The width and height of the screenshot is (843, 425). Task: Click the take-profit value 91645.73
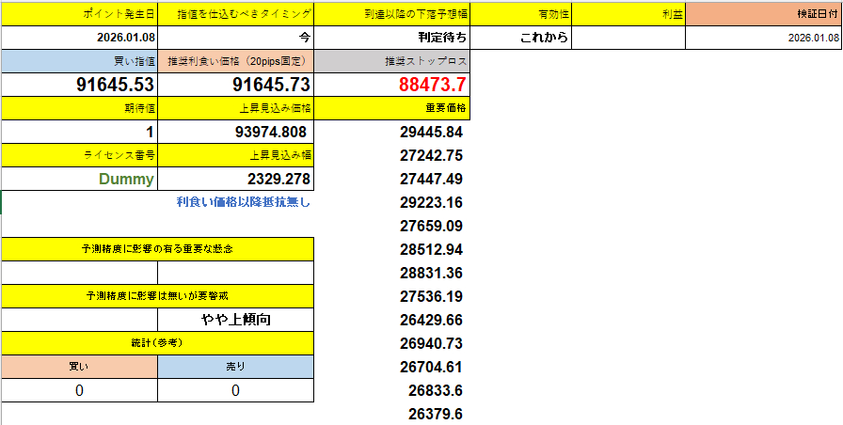coord(236,85)
